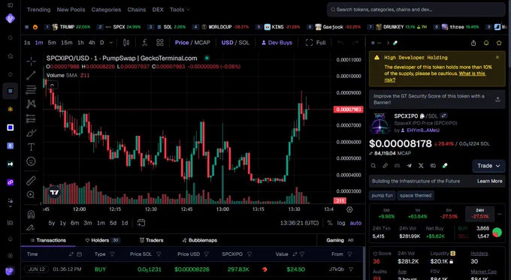511x280 pixels.
Task: Copy the SPCXIPO token address
Action: tap(422, 116)
